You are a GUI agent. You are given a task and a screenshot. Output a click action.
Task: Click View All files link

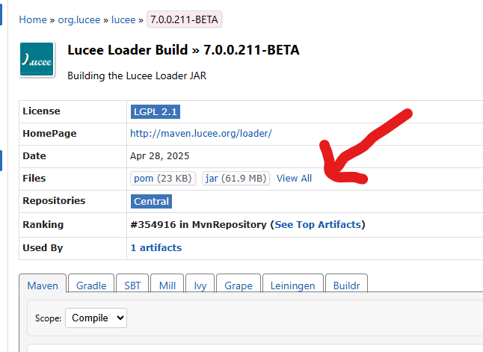coord(294,179)
